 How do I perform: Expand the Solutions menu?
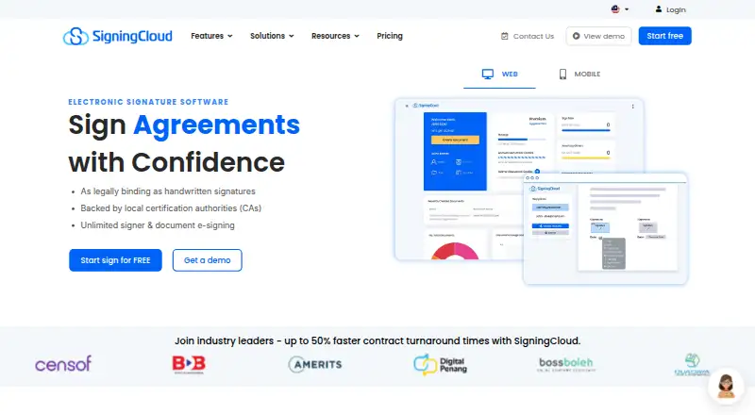click(272, 36)
